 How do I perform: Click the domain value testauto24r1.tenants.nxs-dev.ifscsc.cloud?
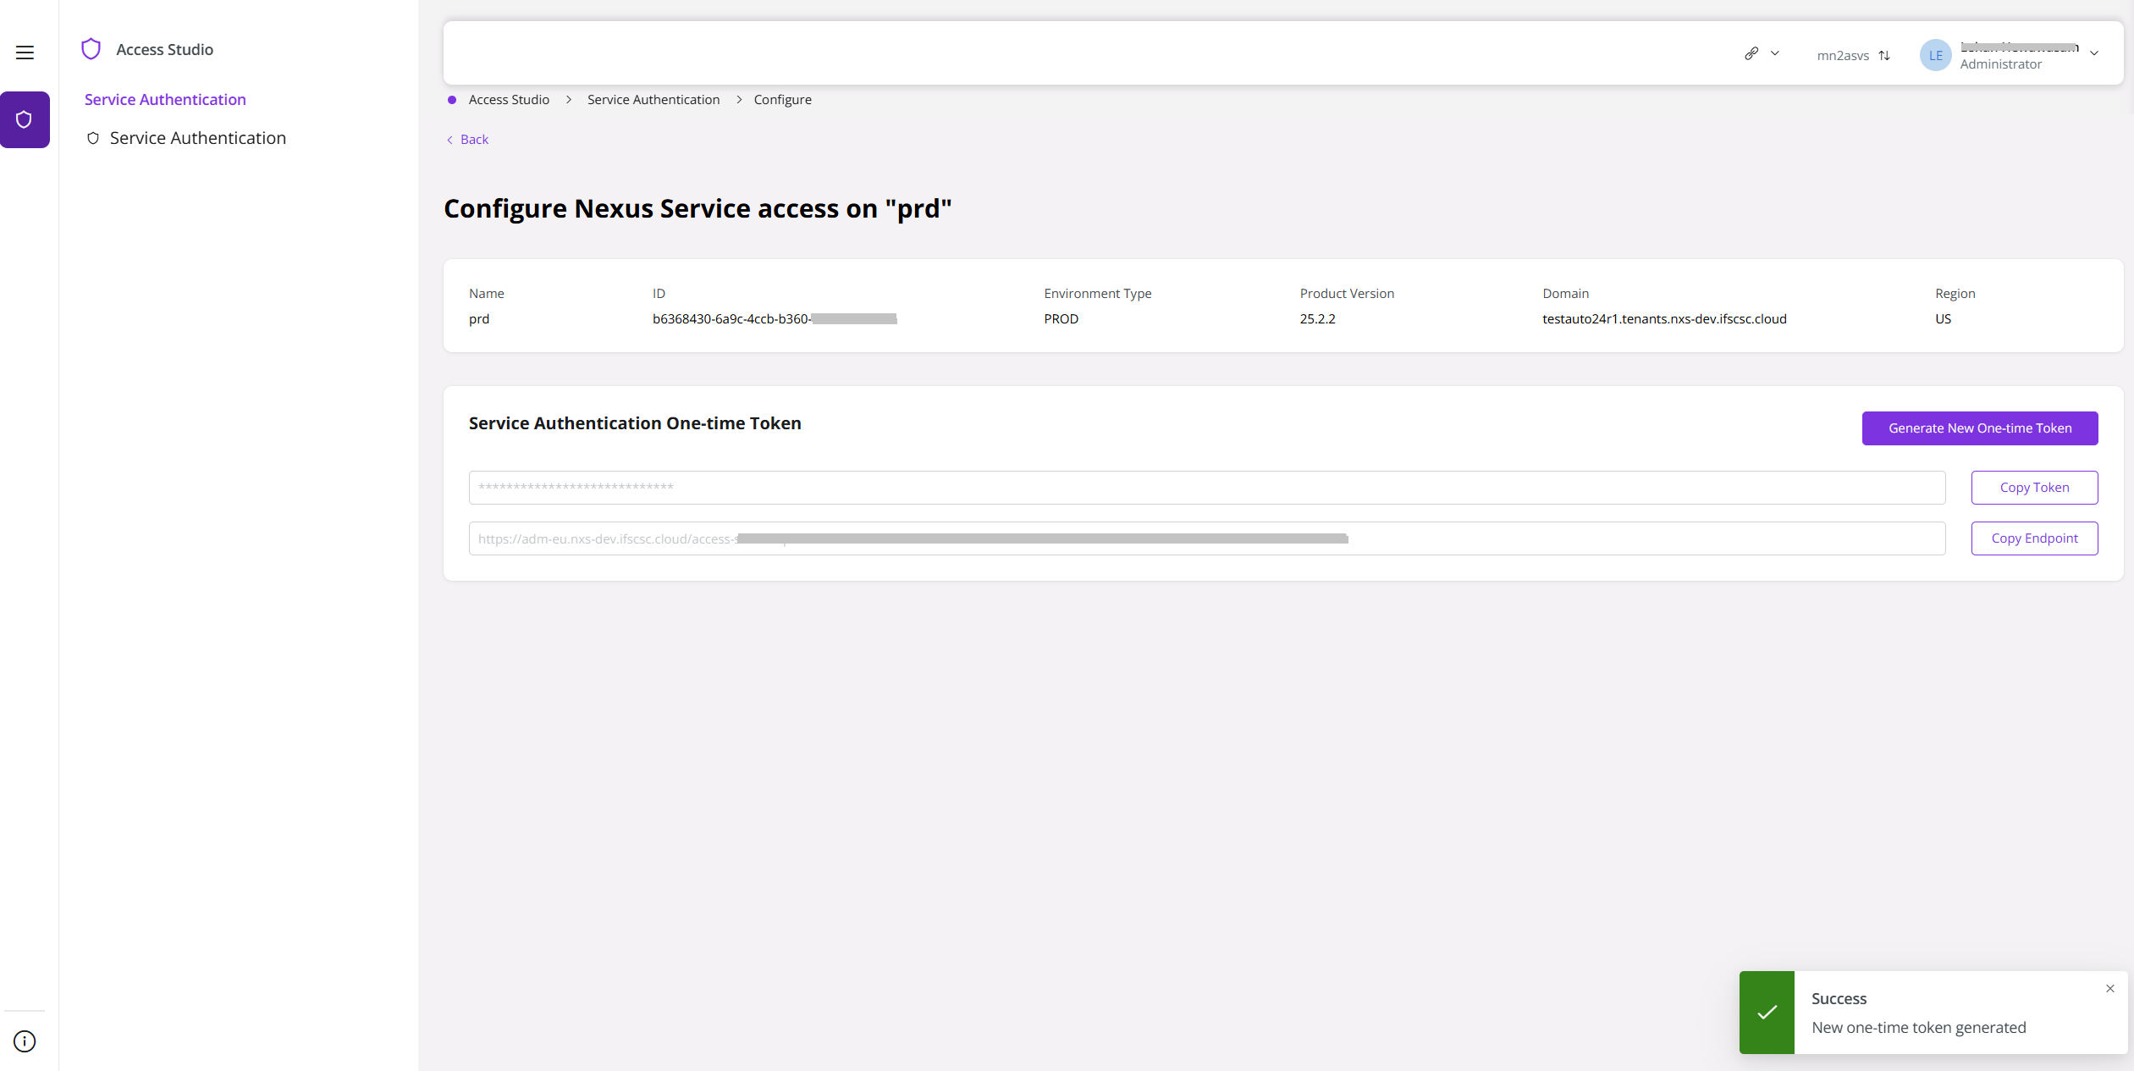[x=1664, y=319]
